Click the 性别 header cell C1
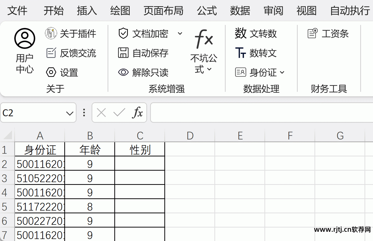373x241 pixels. [x=140, y=149]
